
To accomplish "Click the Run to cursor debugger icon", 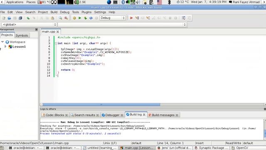I will [137, 18].
